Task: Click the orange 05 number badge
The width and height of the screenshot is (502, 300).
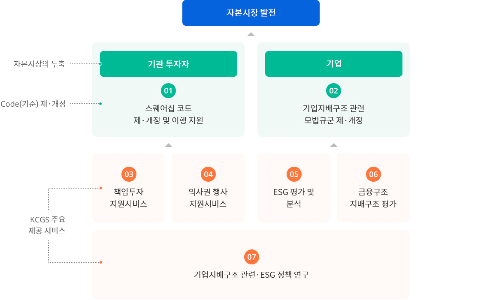Action: (294, 174)
